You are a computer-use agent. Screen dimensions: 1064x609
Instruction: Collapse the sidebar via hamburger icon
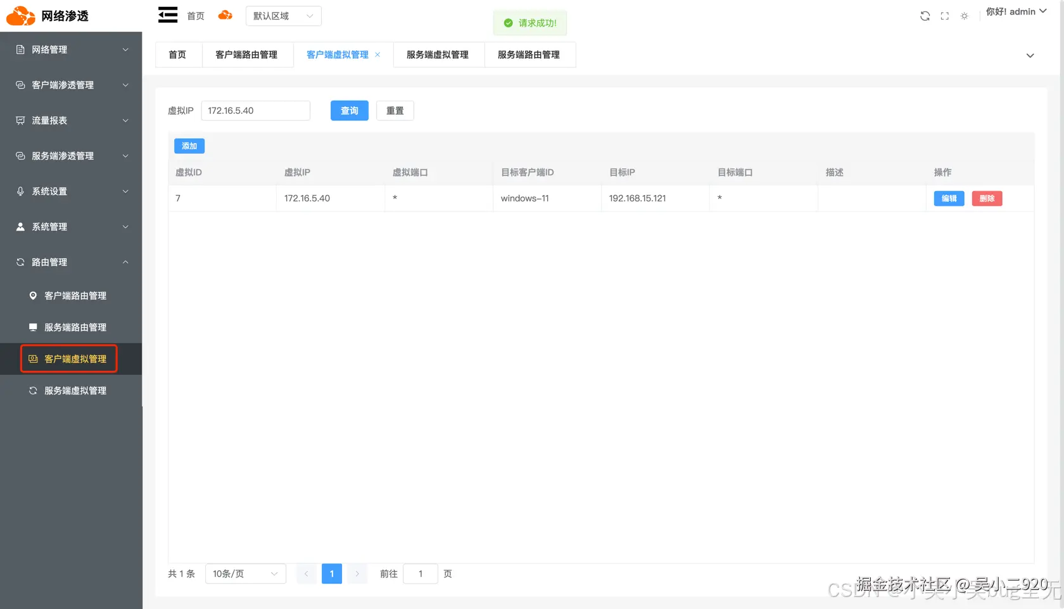[x=167, y=15]
